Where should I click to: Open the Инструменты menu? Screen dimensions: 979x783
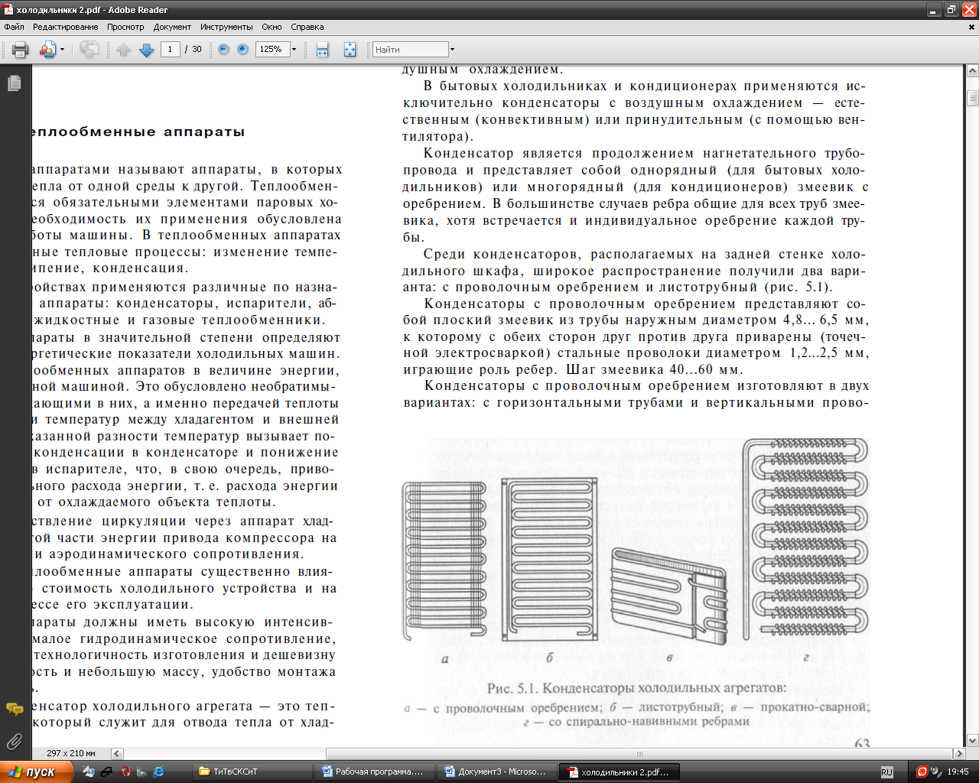click(x=226, y=27)
